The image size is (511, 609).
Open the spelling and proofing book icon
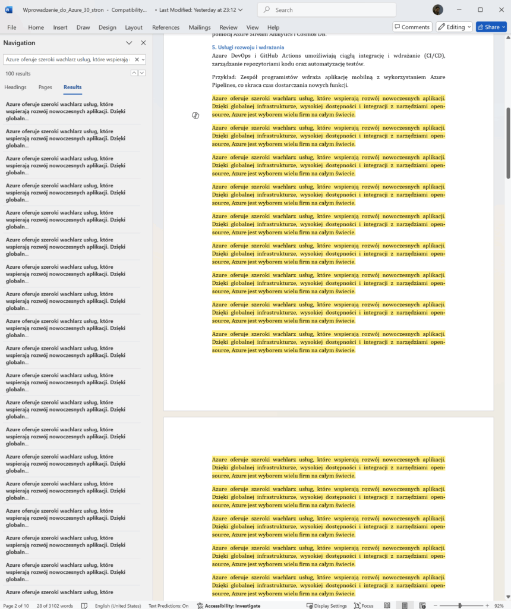(x=84, y=605)
